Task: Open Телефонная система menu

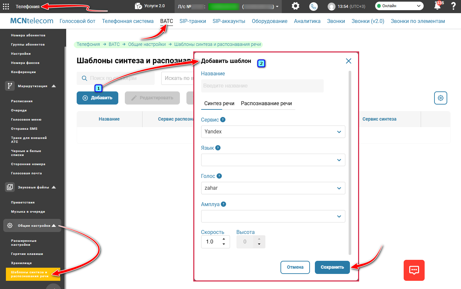Action: click(128, 21)
